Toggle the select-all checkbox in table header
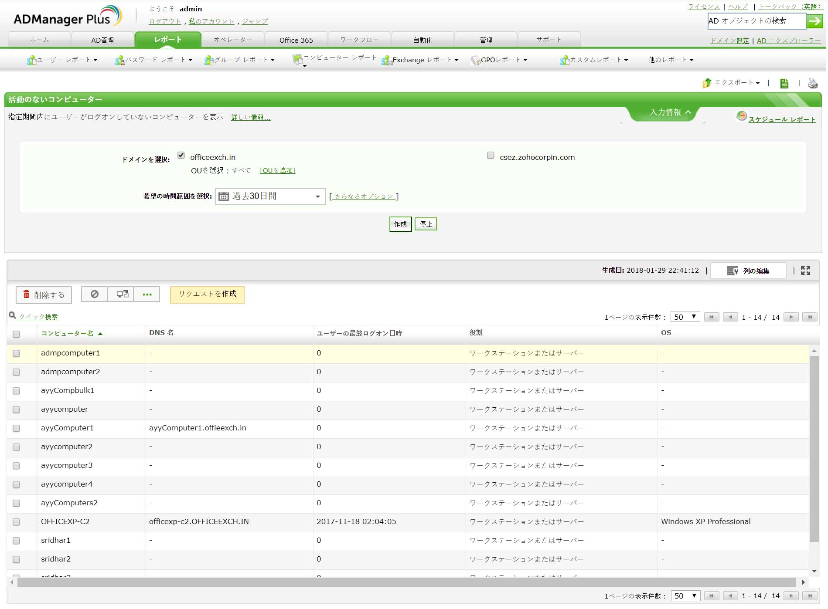The image size is (828, 609). [x=17, y=335]
